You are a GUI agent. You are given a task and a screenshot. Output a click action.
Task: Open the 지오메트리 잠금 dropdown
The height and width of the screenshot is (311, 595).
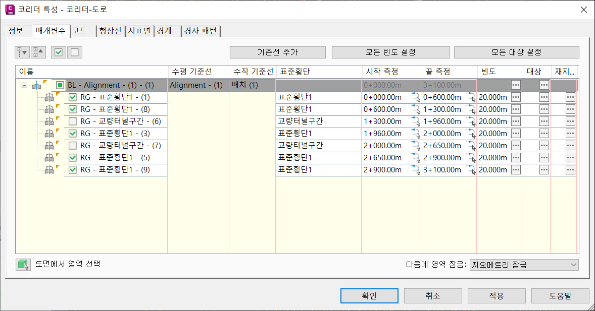click(523, 265)
